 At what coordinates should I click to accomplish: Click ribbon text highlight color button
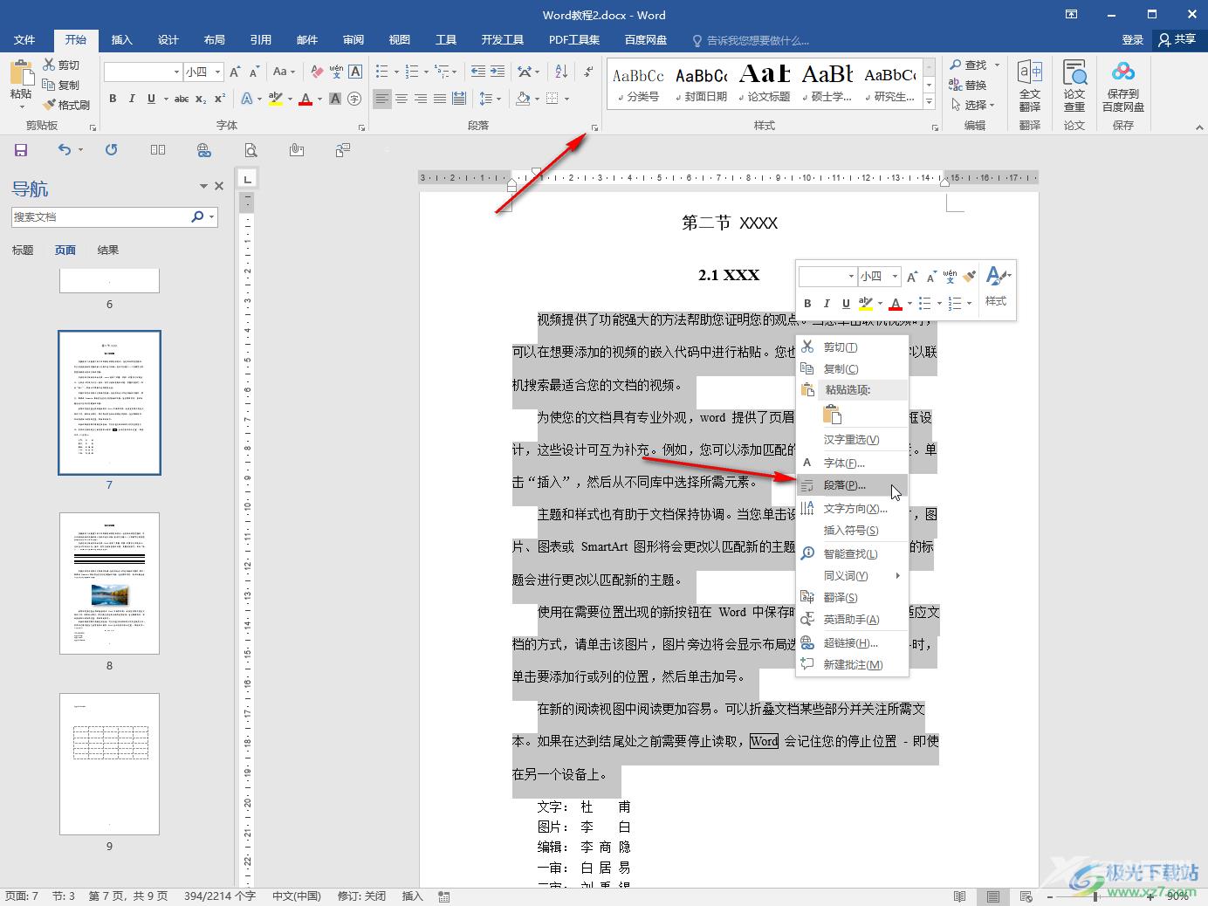(276, 99)
